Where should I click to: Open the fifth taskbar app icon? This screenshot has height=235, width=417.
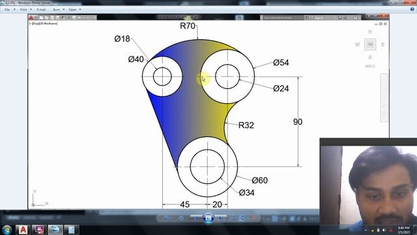[71, 230]
